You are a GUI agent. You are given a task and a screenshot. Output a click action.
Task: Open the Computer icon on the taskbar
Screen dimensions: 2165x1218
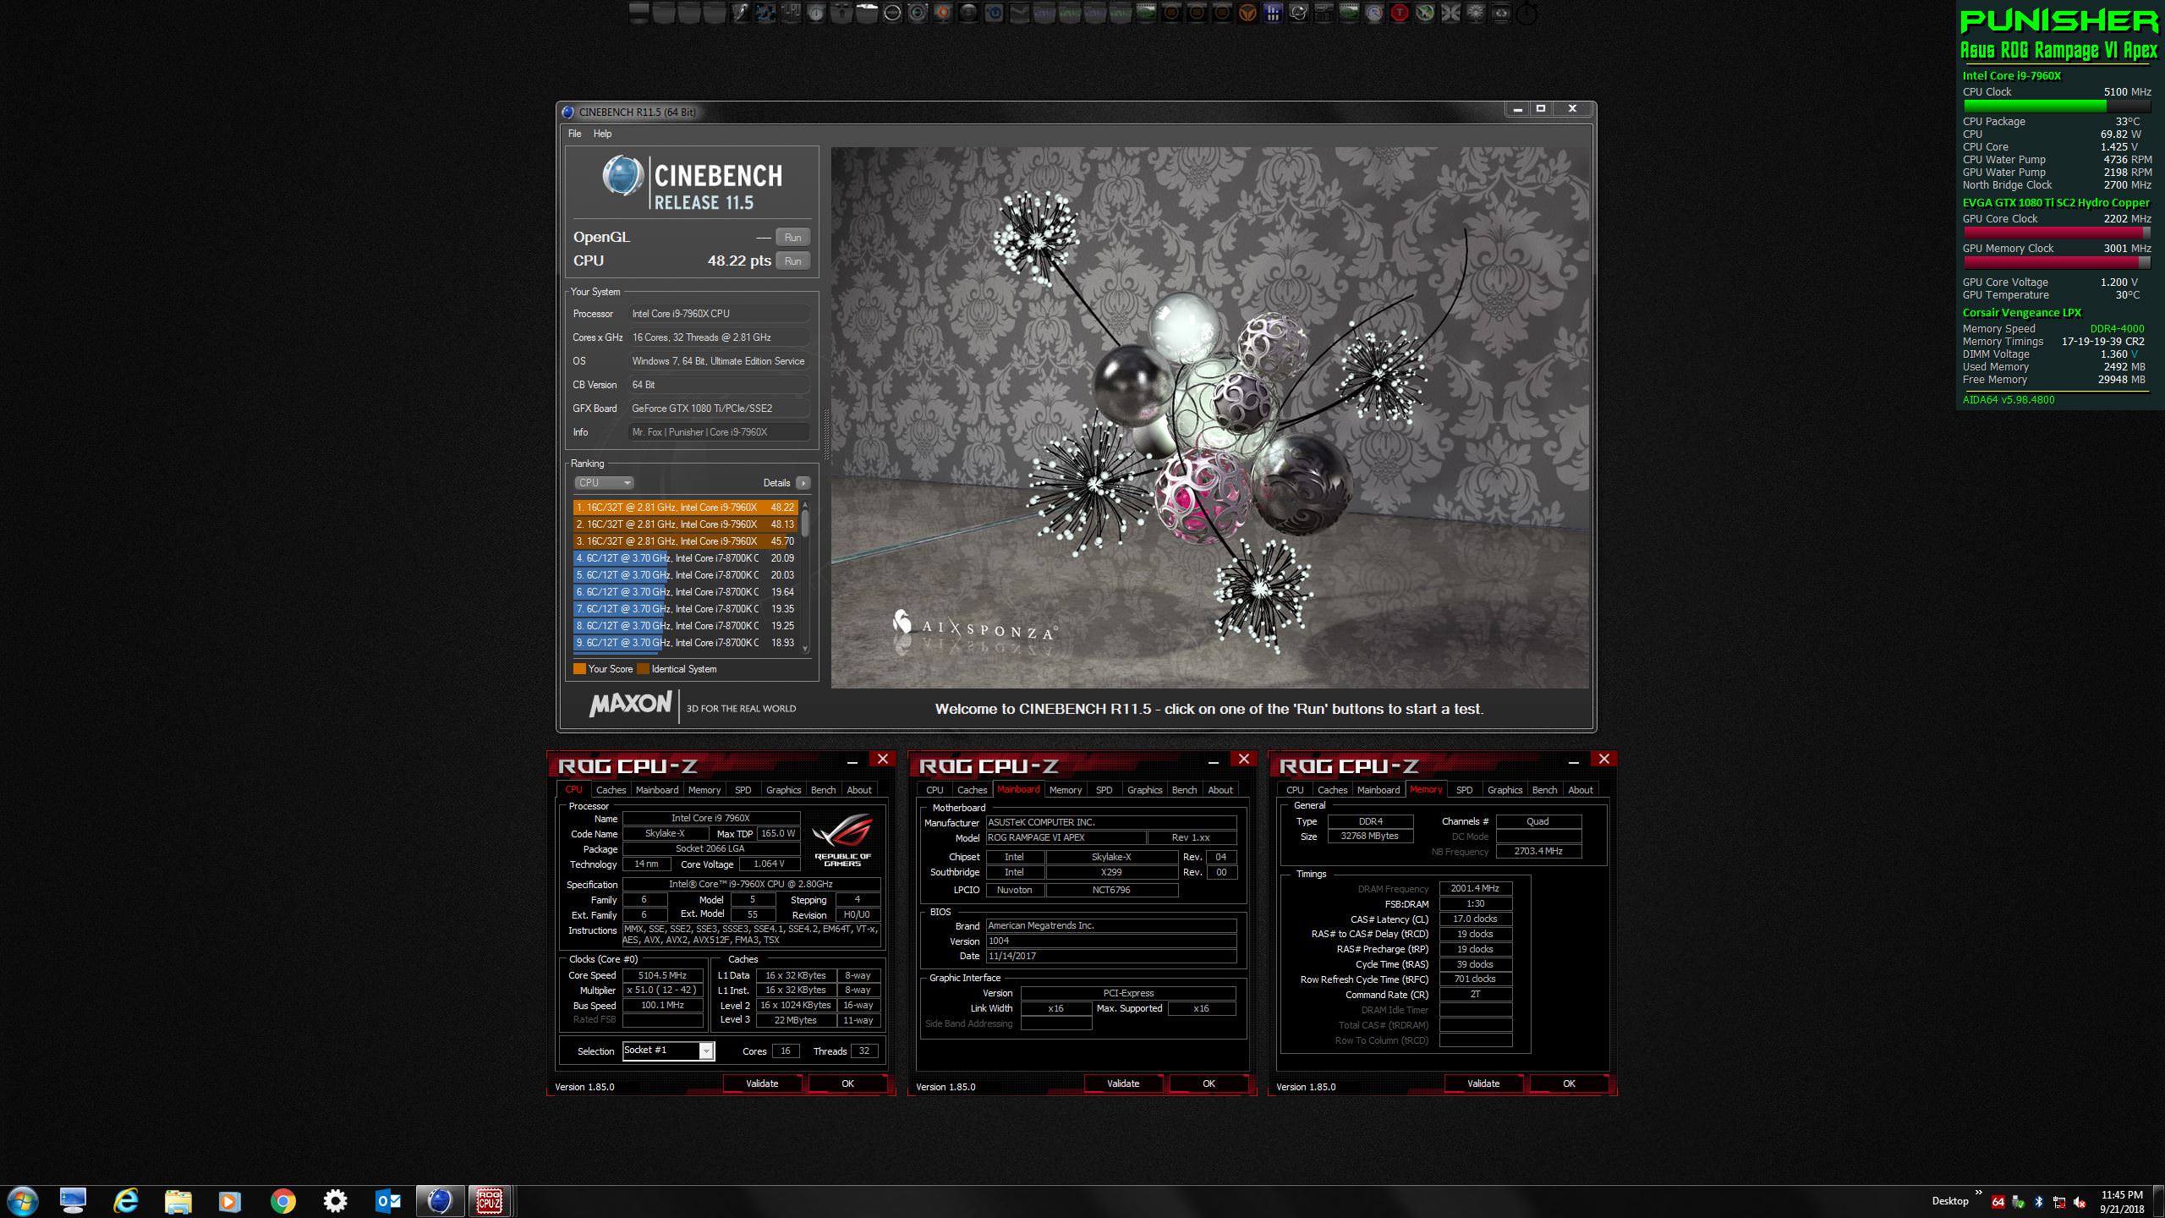[74, 1201]
